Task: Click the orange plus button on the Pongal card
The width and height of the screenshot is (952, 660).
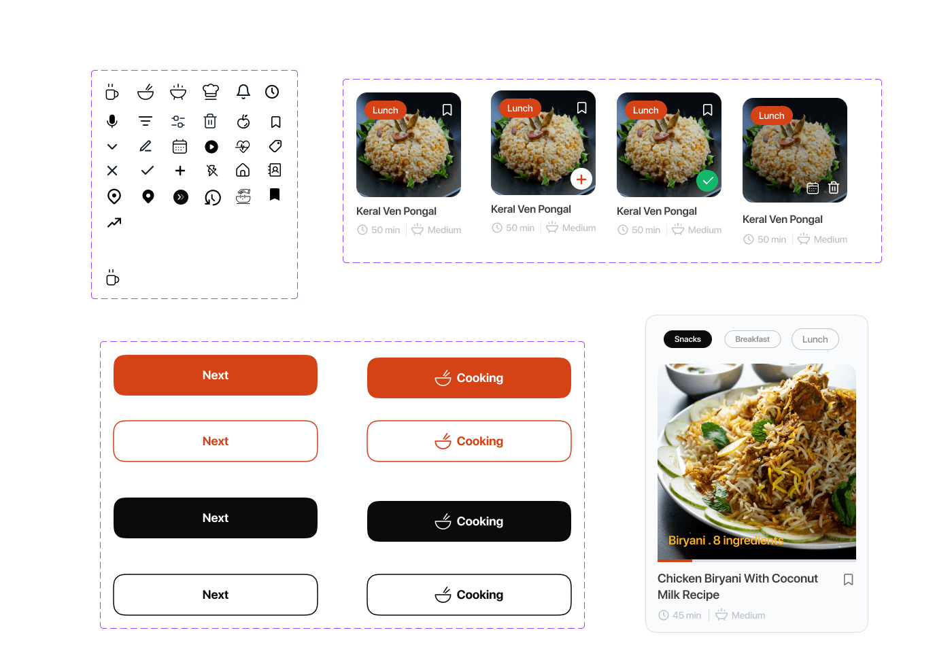Action: click(x=581, y=179)
